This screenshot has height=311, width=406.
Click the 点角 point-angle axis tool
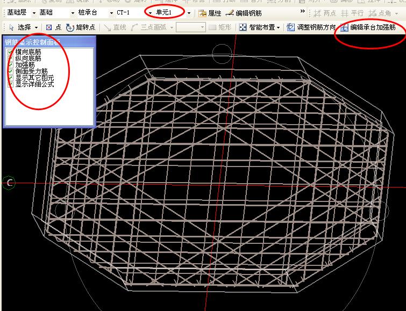point(380,13)
